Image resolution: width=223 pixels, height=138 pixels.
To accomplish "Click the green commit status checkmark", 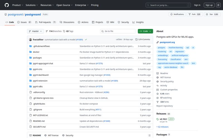I will click(86, 40).
